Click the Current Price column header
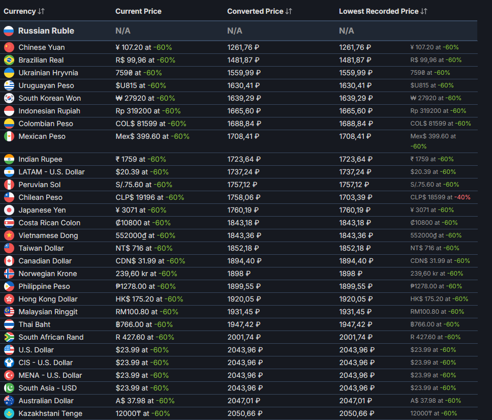The width and height of the screenshot is (492, 420). click(138, 11)
